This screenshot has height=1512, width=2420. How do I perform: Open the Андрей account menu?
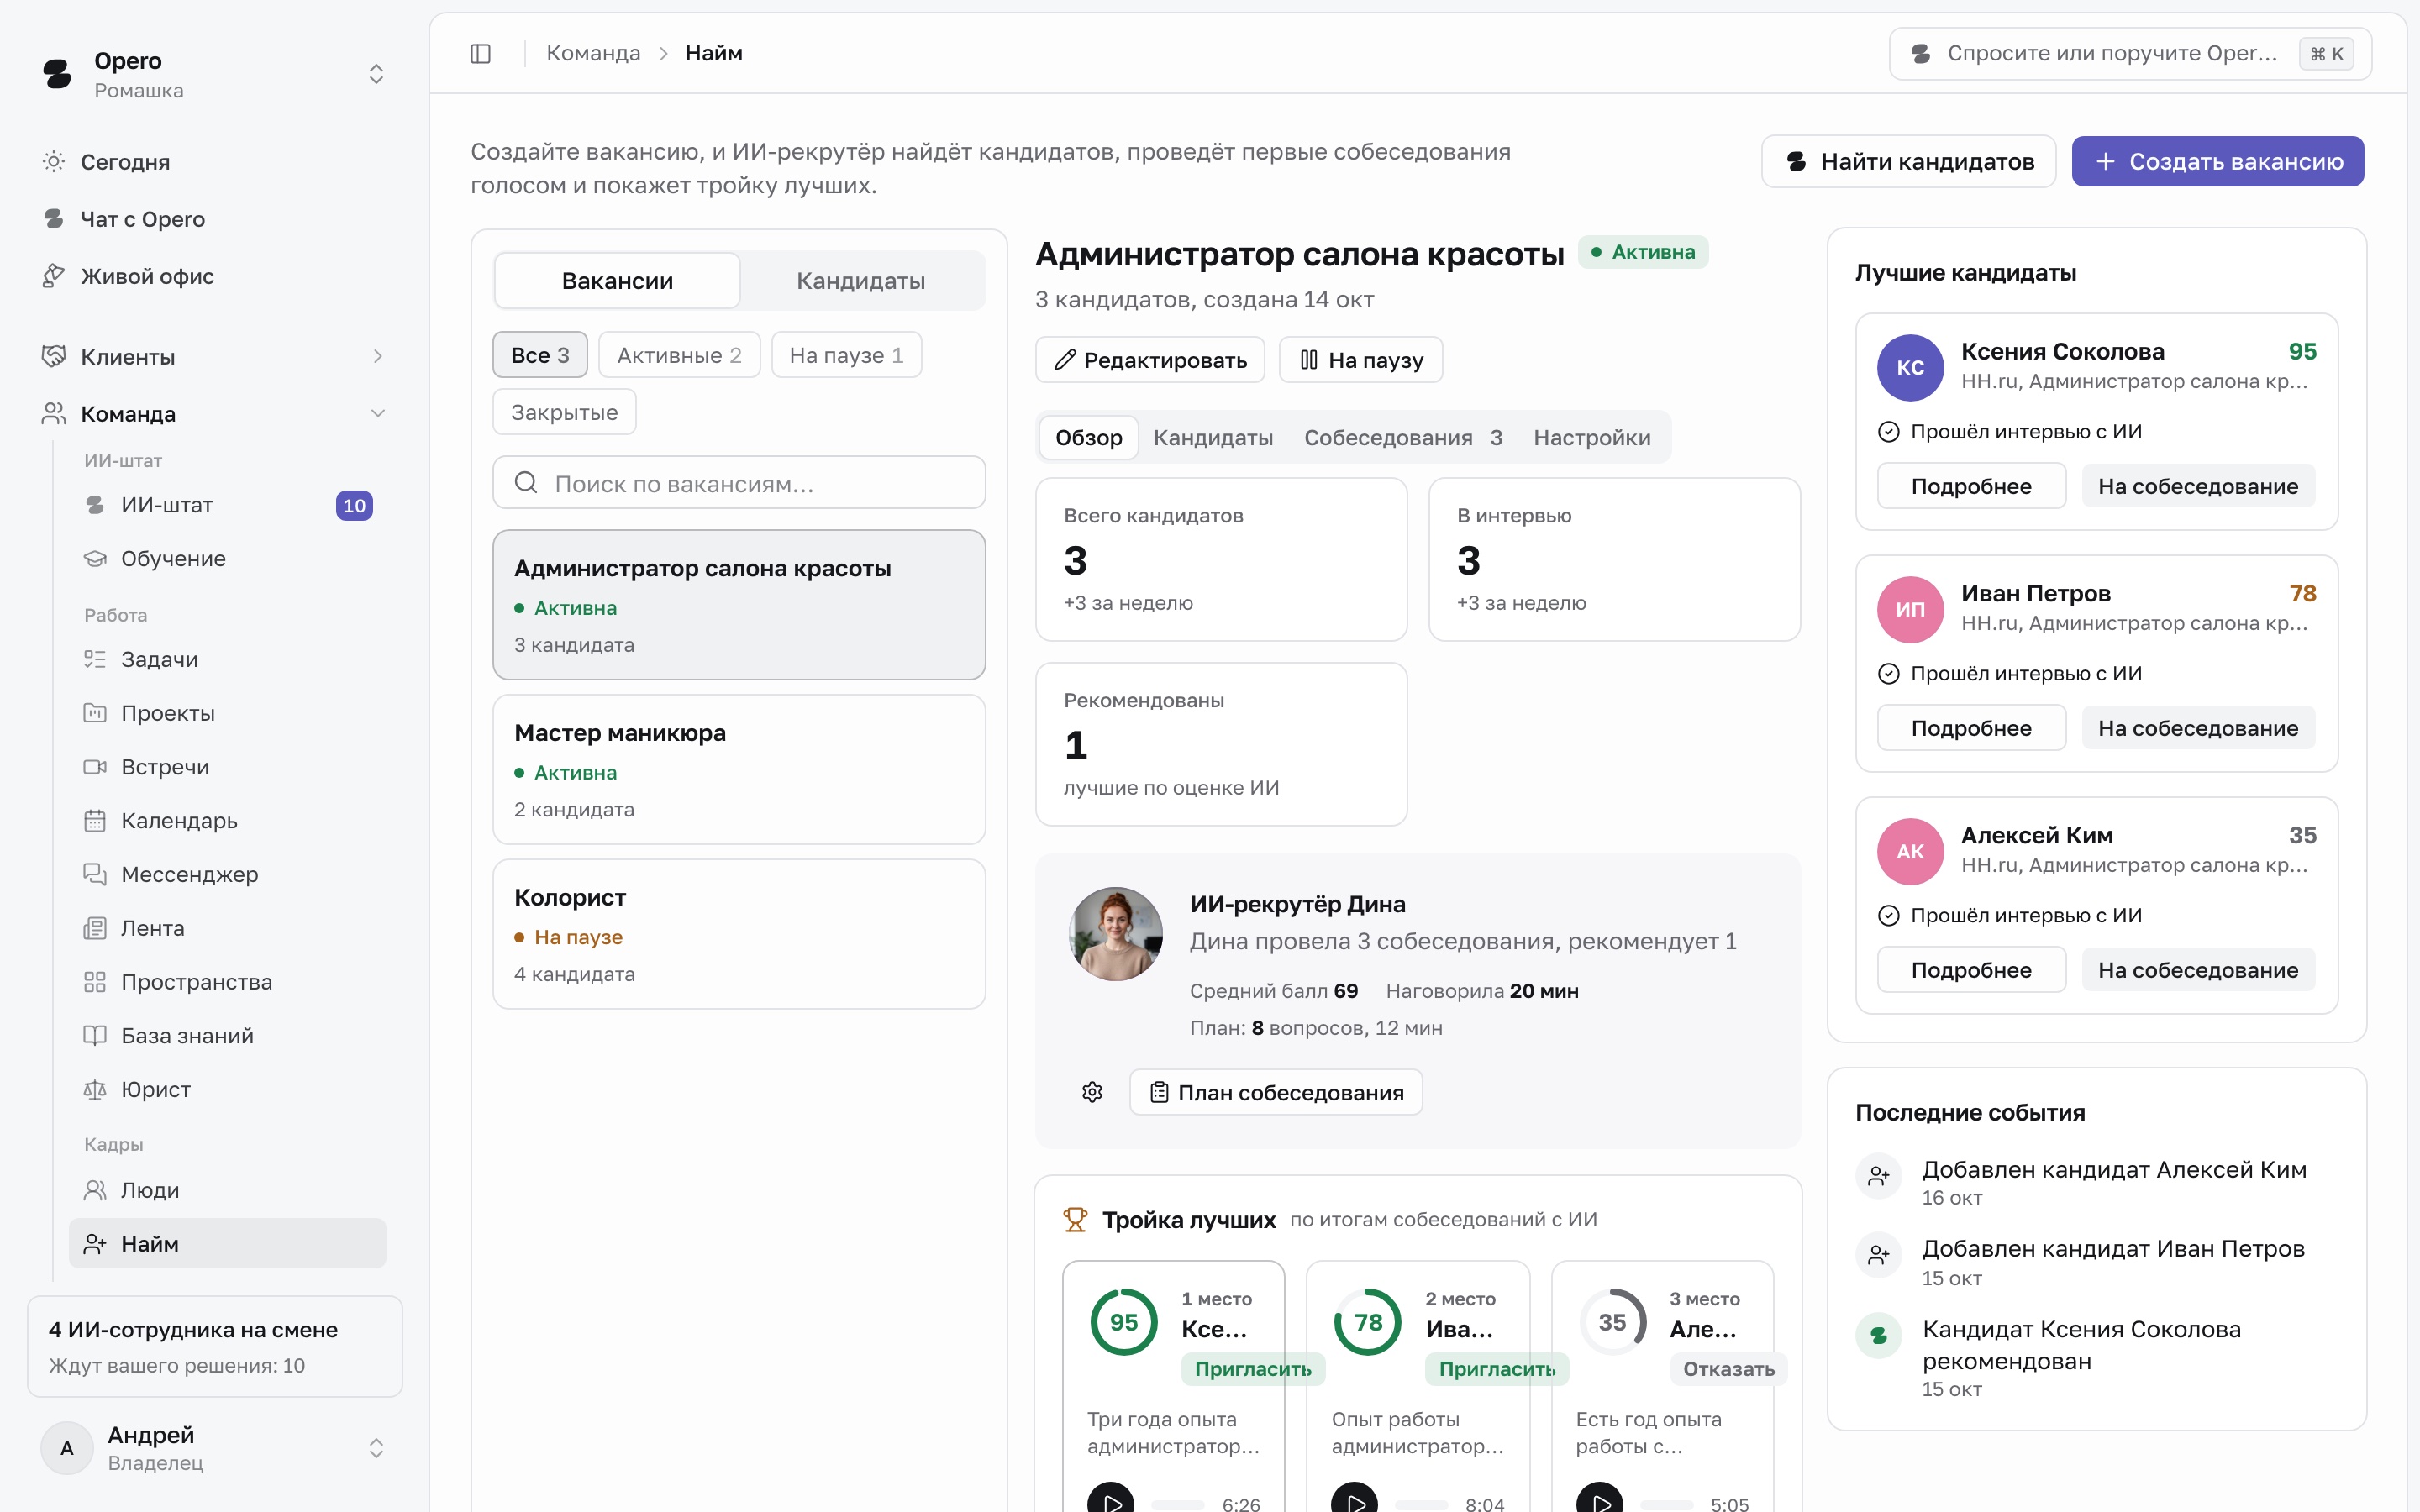click(213, 1448)
